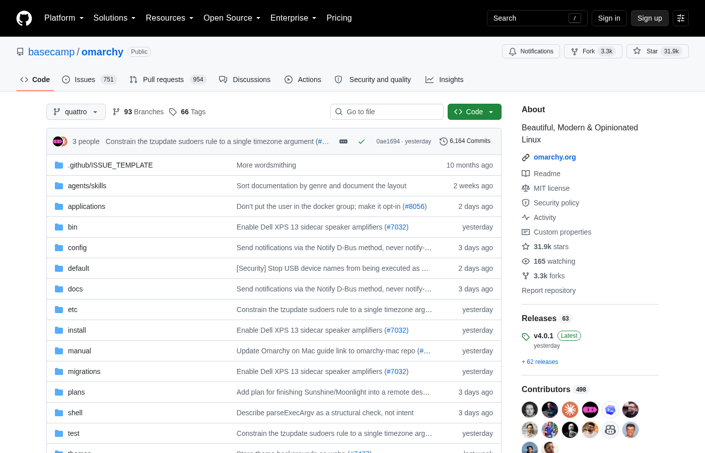Open the omarchy.org website link
This screenshot has height=453, width=705.
pyautogui.click(x=555, y=157)
